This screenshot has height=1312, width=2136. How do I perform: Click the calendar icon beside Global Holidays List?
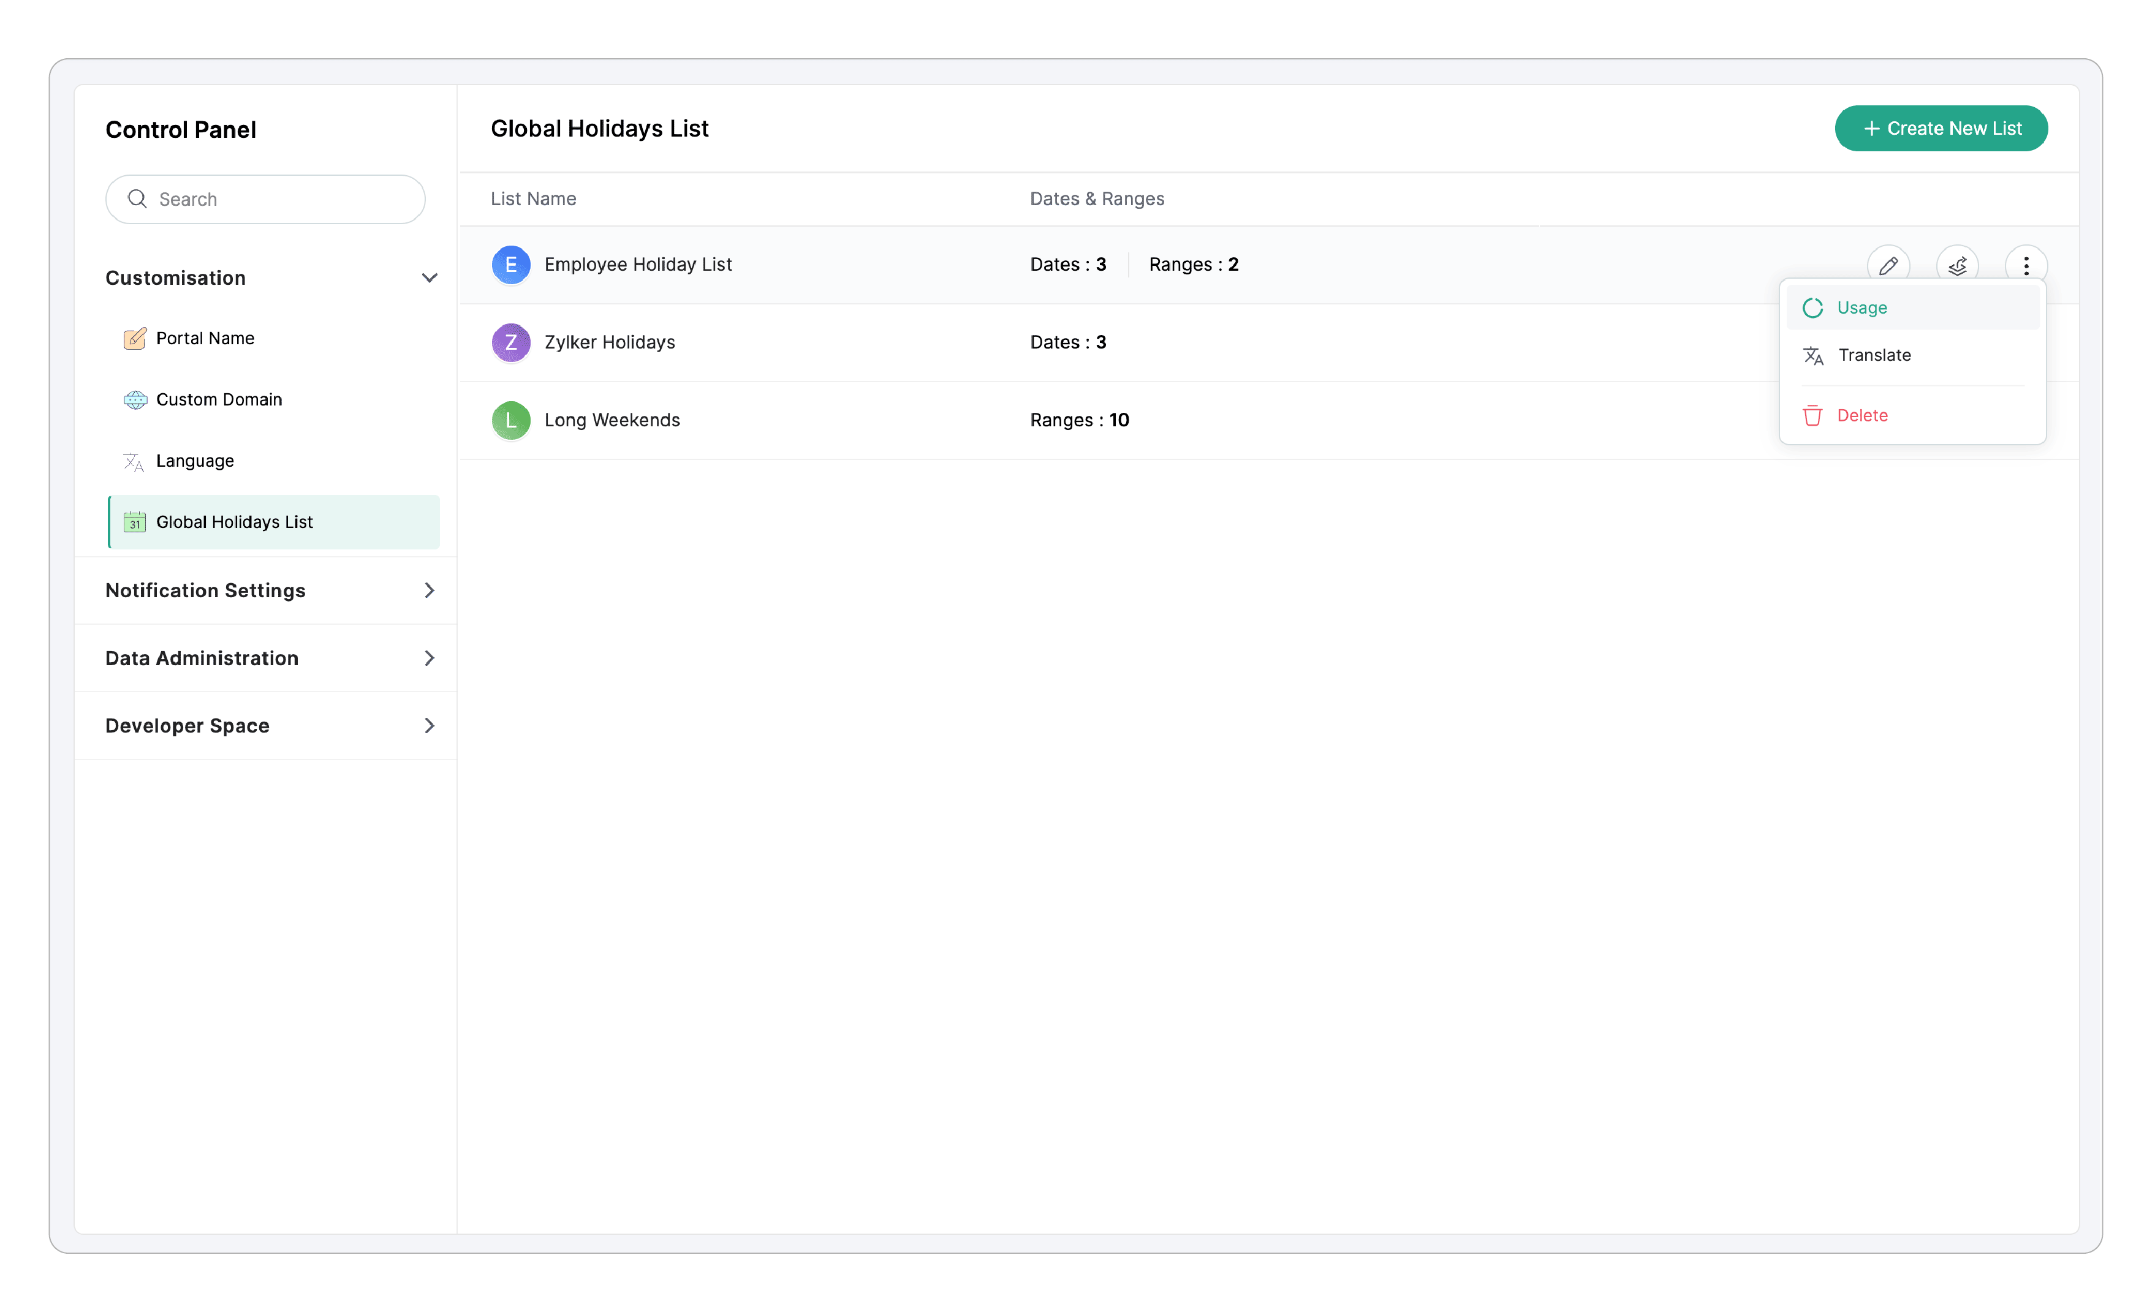point(135,522)
